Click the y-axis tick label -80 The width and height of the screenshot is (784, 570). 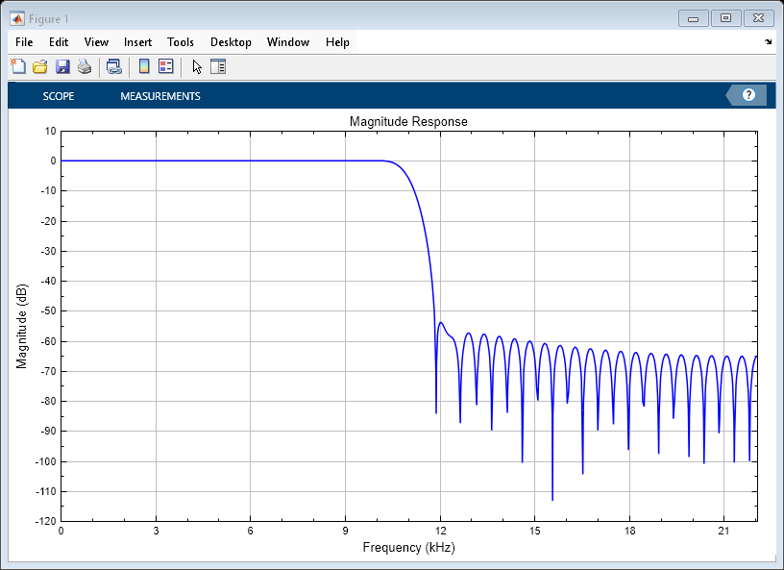(48, 402)
